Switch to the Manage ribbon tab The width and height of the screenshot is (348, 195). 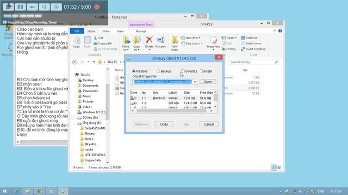point(141,31)
